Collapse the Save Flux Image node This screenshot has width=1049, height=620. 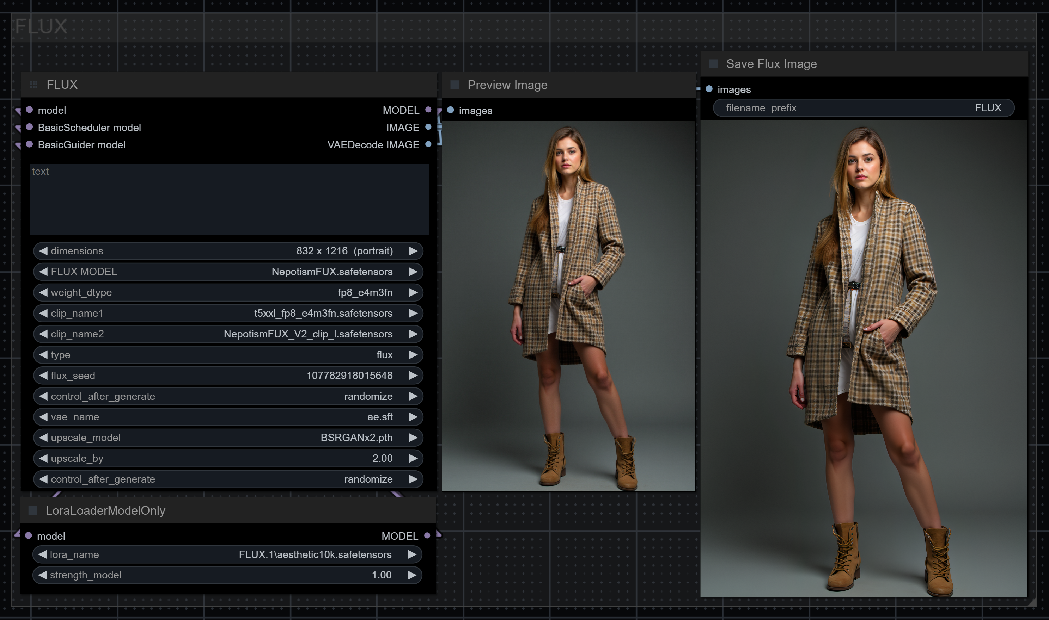(x=714, y=64)
